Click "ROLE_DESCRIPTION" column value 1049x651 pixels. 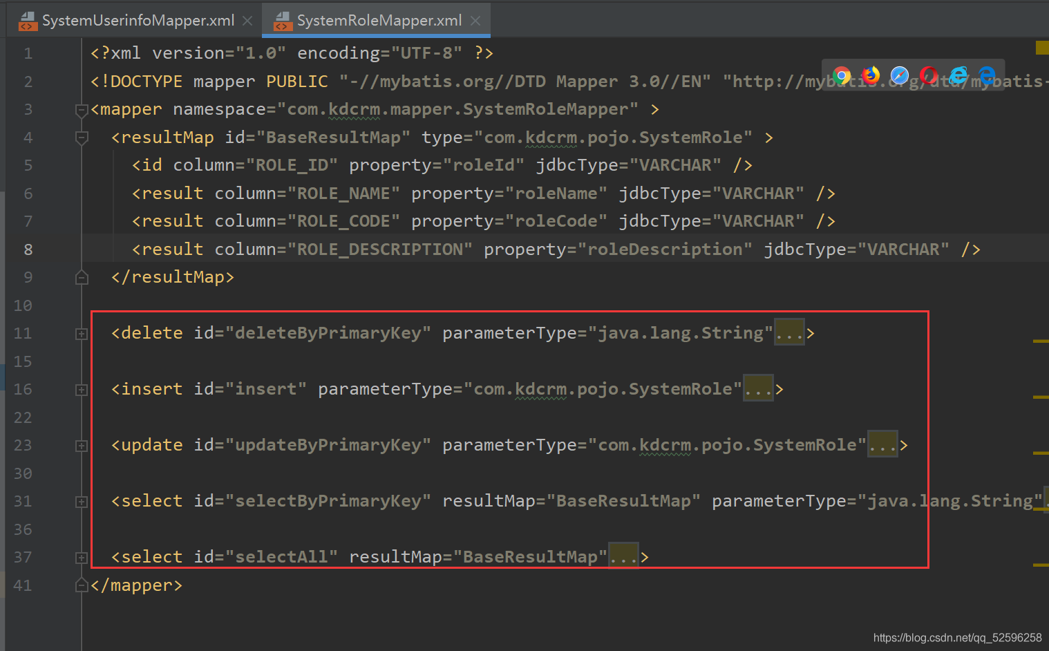[380, 249]
